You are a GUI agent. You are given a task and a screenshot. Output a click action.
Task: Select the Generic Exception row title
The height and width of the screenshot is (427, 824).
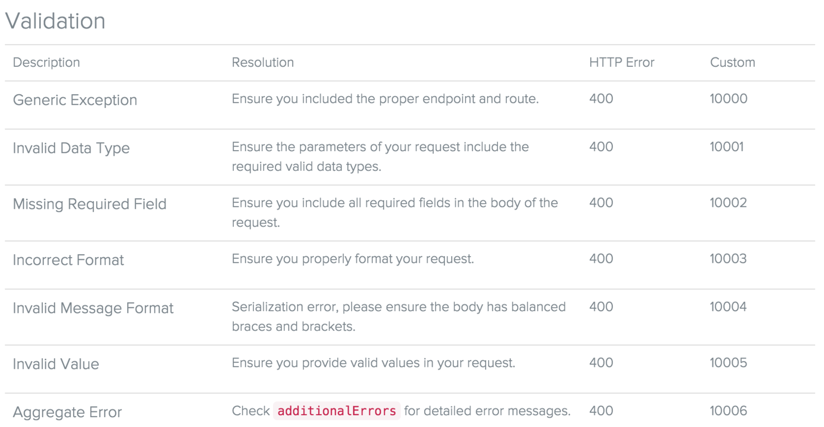tap(75, 100)
